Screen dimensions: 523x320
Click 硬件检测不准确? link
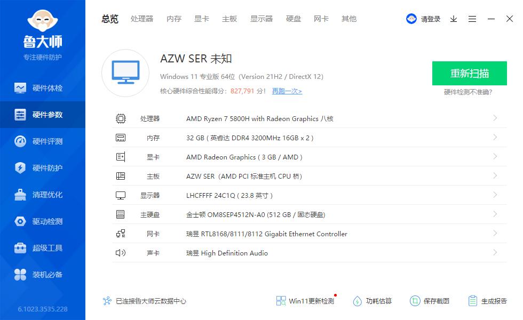(468, 92)
